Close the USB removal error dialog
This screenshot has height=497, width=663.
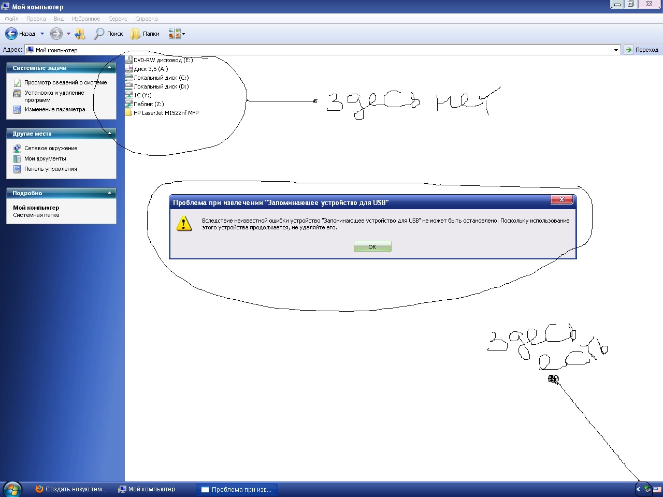[x=561, y=199]
